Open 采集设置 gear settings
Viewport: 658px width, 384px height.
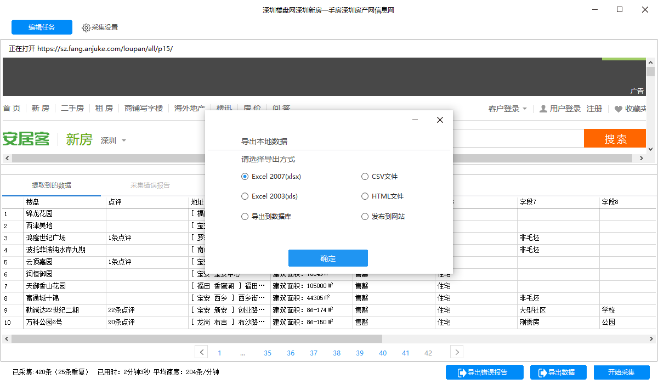(100, 27)
